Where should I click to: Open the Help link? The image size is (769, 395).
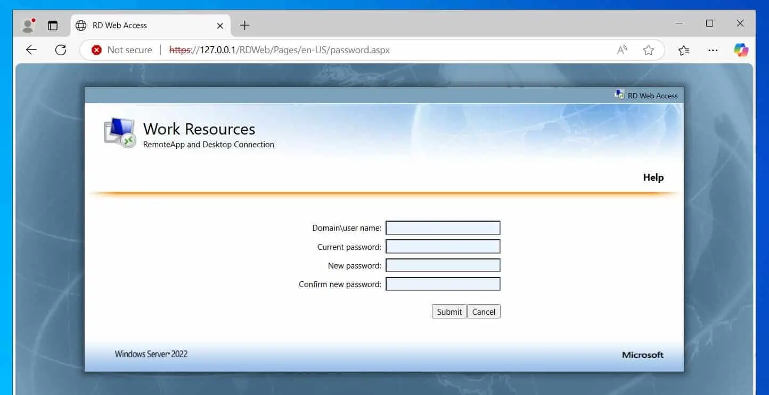click(653, 178)
